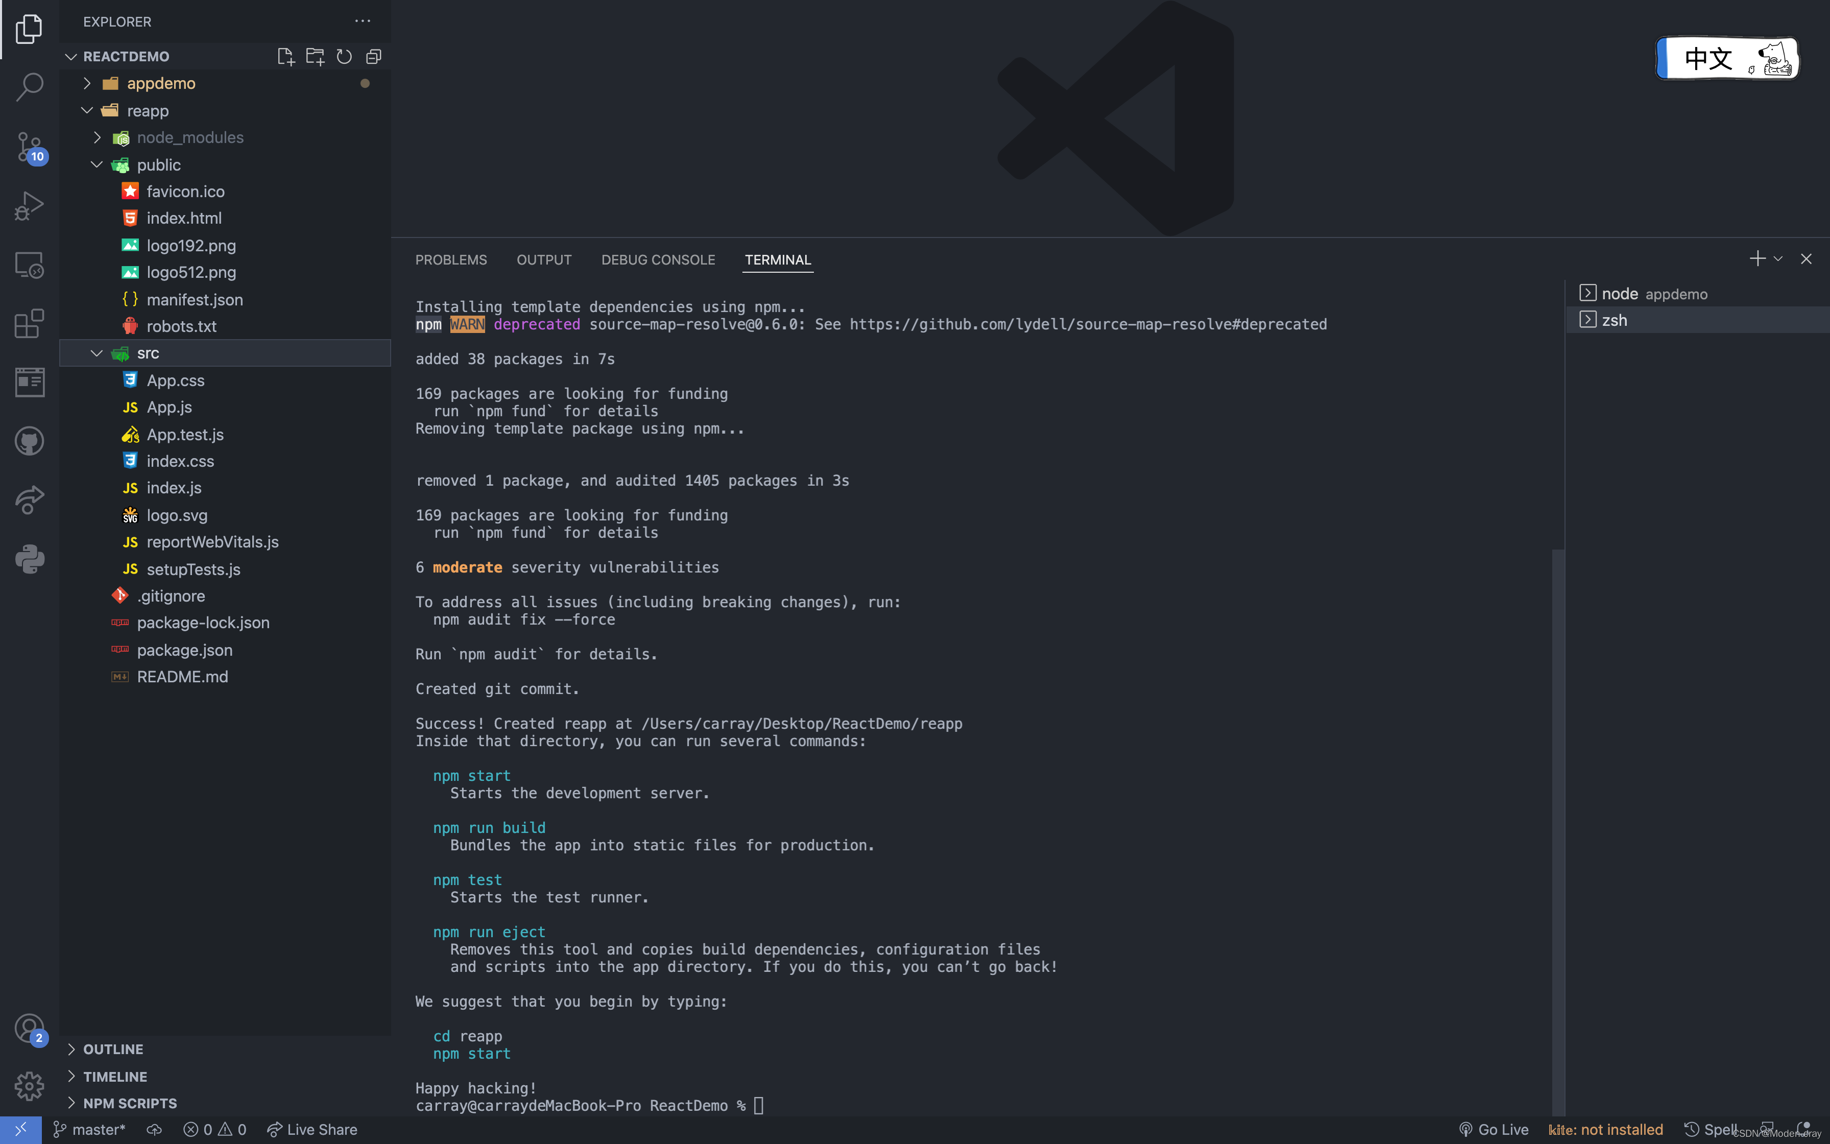The width and height of the screenshot is (1830, 1144).
Task: Open the launch profile dropdown beside new terminal
Action: [x=1778, y=259]
